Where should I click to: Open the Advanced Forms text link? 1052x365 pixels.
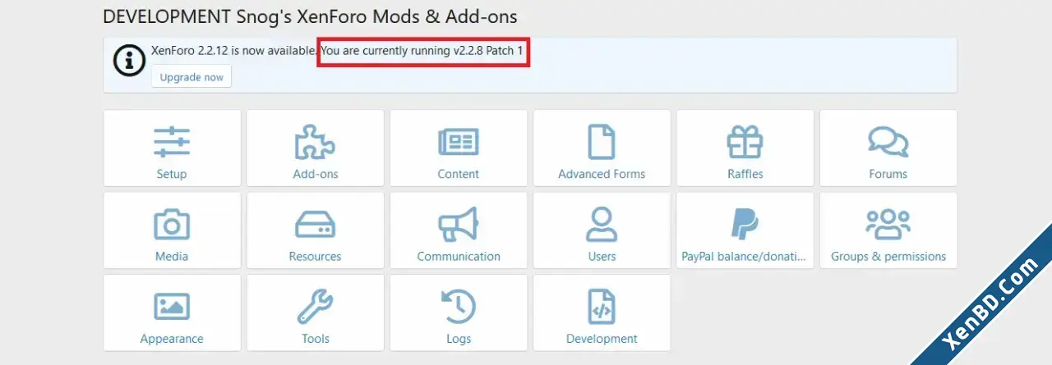[x=602, y=174]
